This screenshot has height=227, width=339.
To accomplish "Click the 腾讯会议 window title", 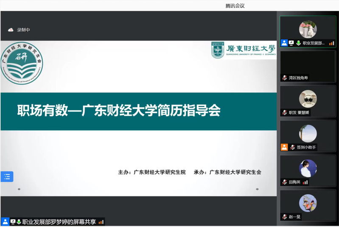I will 235,6.
